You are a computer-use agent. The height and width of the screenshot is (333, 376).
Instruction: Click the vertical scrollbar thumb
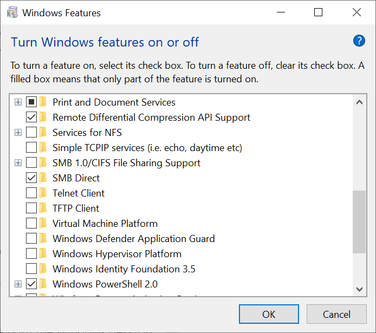click(x=359, y=222)
